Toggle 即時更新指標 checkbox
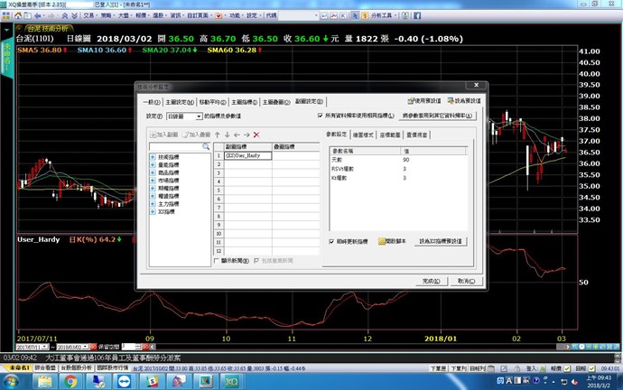 pyautogui.click(x=332, y=241)
